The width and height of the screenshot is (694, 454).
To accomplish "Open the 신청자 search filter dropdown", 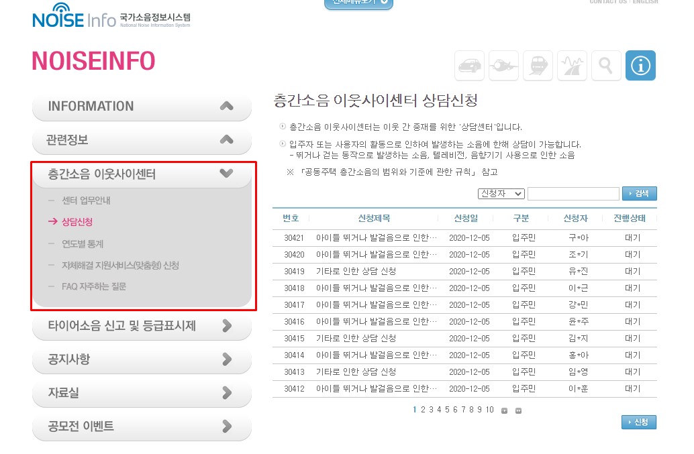I will coord(501,194).
